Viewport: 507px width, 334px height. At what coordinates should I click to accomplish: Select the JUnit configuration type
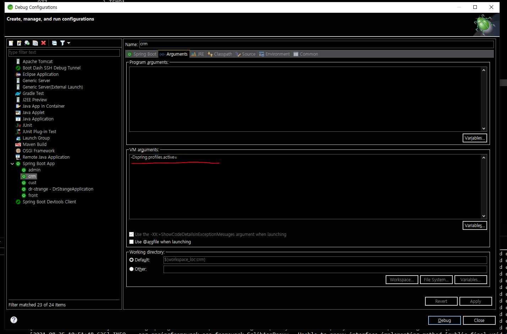pos(27,125)
